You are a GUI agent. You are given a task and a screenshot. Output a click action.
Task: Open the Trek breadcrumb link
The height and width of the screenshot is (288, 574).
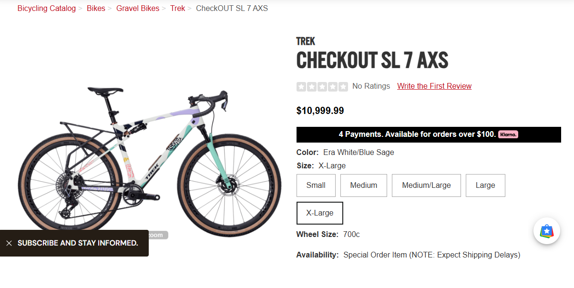click(178, 9)
